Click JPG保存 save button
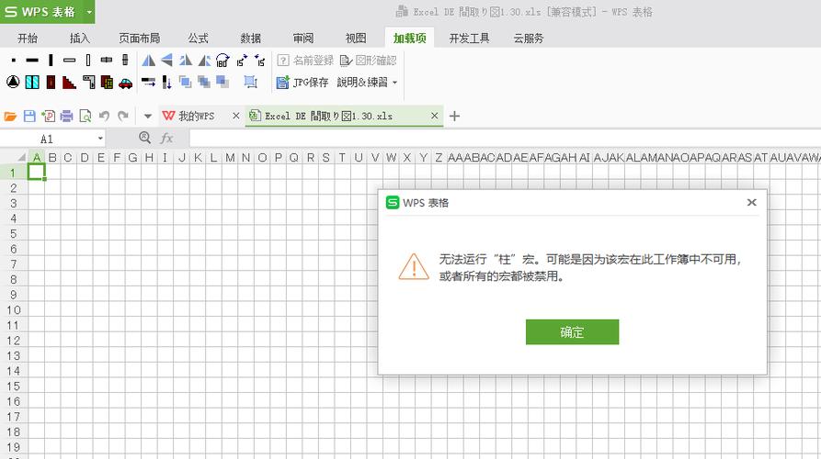The height and width of the screenshot is (459, 821). pyautogui.click(x=302, y=83)
